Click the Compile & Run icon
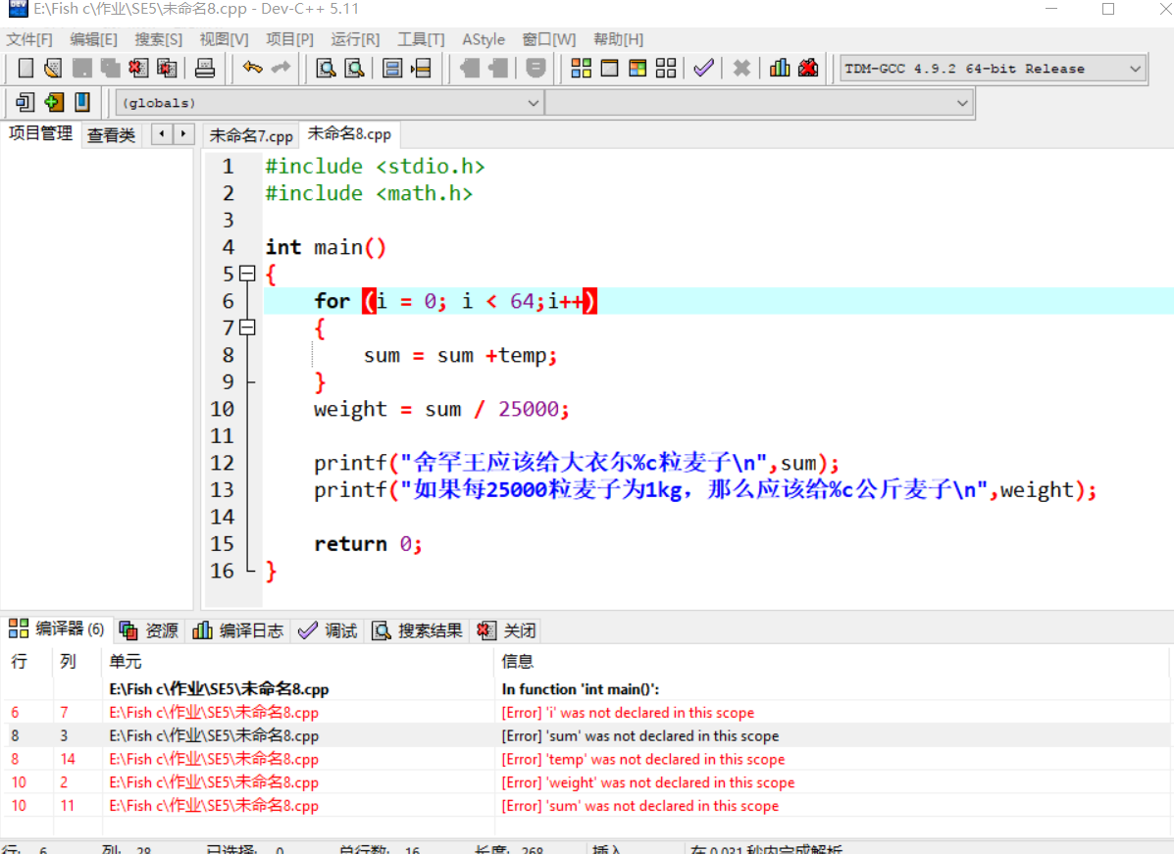Viewport: 1174px width, 854px height. point(638,68)
